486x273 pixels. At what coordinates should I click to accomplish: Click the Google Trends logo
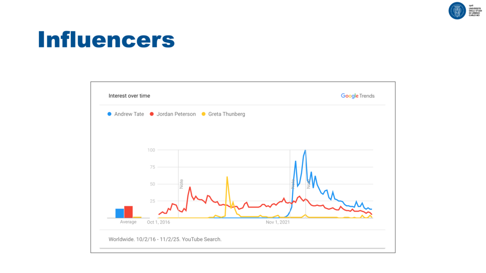point(357,96)
